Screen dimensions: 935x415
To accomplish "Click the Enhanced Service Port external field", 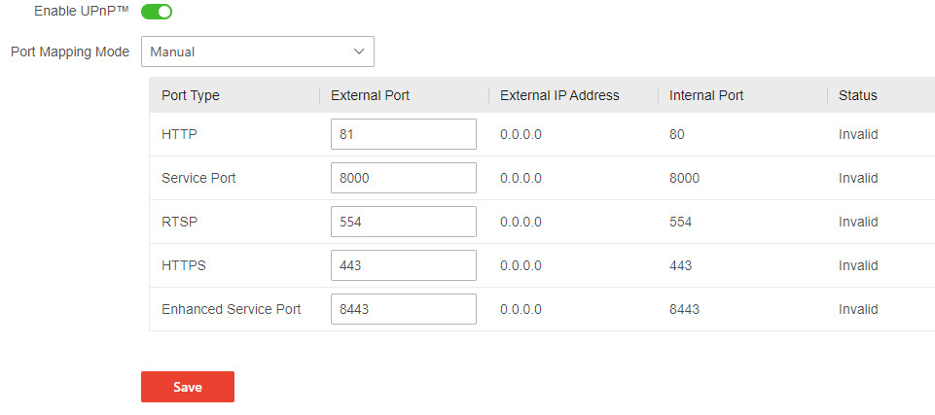I will click(x=403, y=309).
